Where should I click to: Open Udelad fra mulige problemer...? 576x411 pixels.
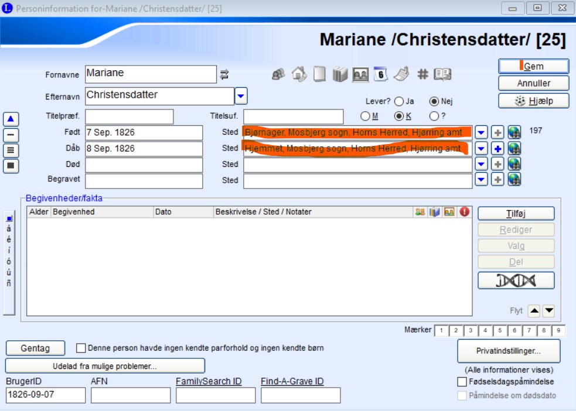tap(105, 367)
